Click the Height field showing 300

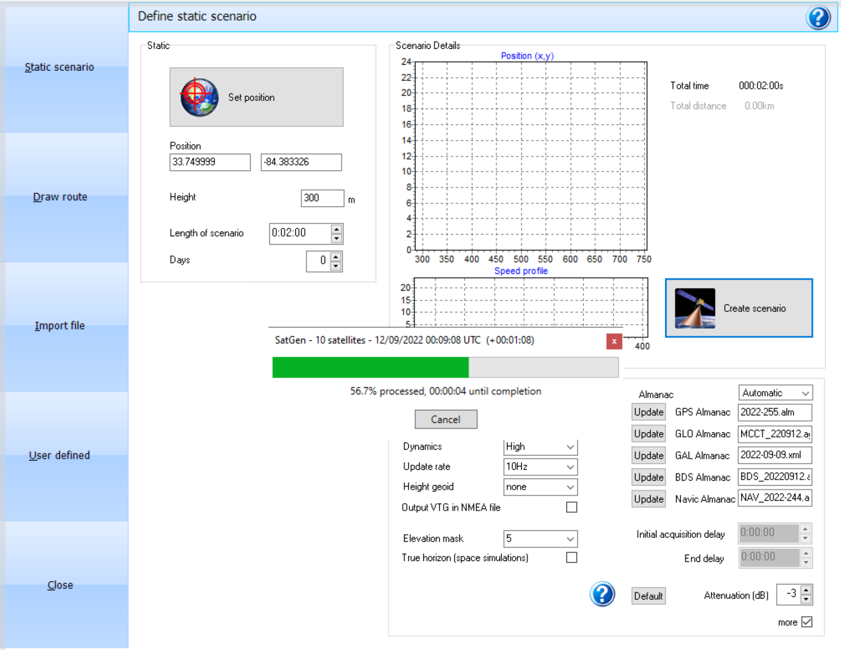tap(322, 198)
